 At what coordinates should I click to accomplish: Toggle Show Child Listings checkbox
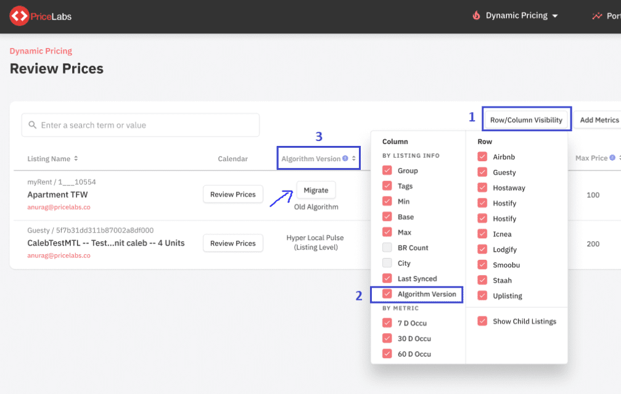click(482, 321)
